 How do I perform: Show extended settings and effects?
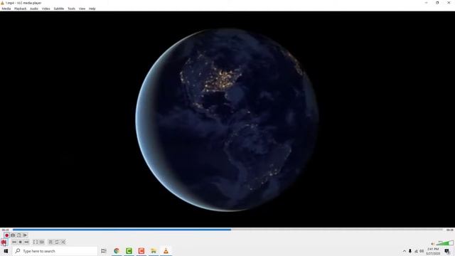coord(42,242)
